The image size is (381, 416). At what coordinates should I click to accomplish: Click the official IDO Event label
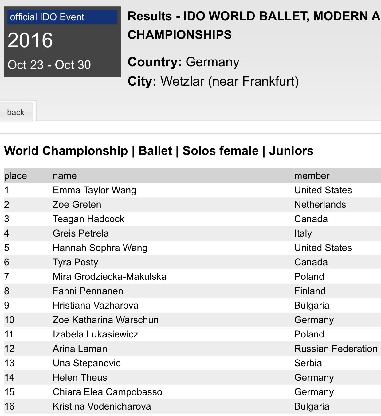[x=47, y=17]
